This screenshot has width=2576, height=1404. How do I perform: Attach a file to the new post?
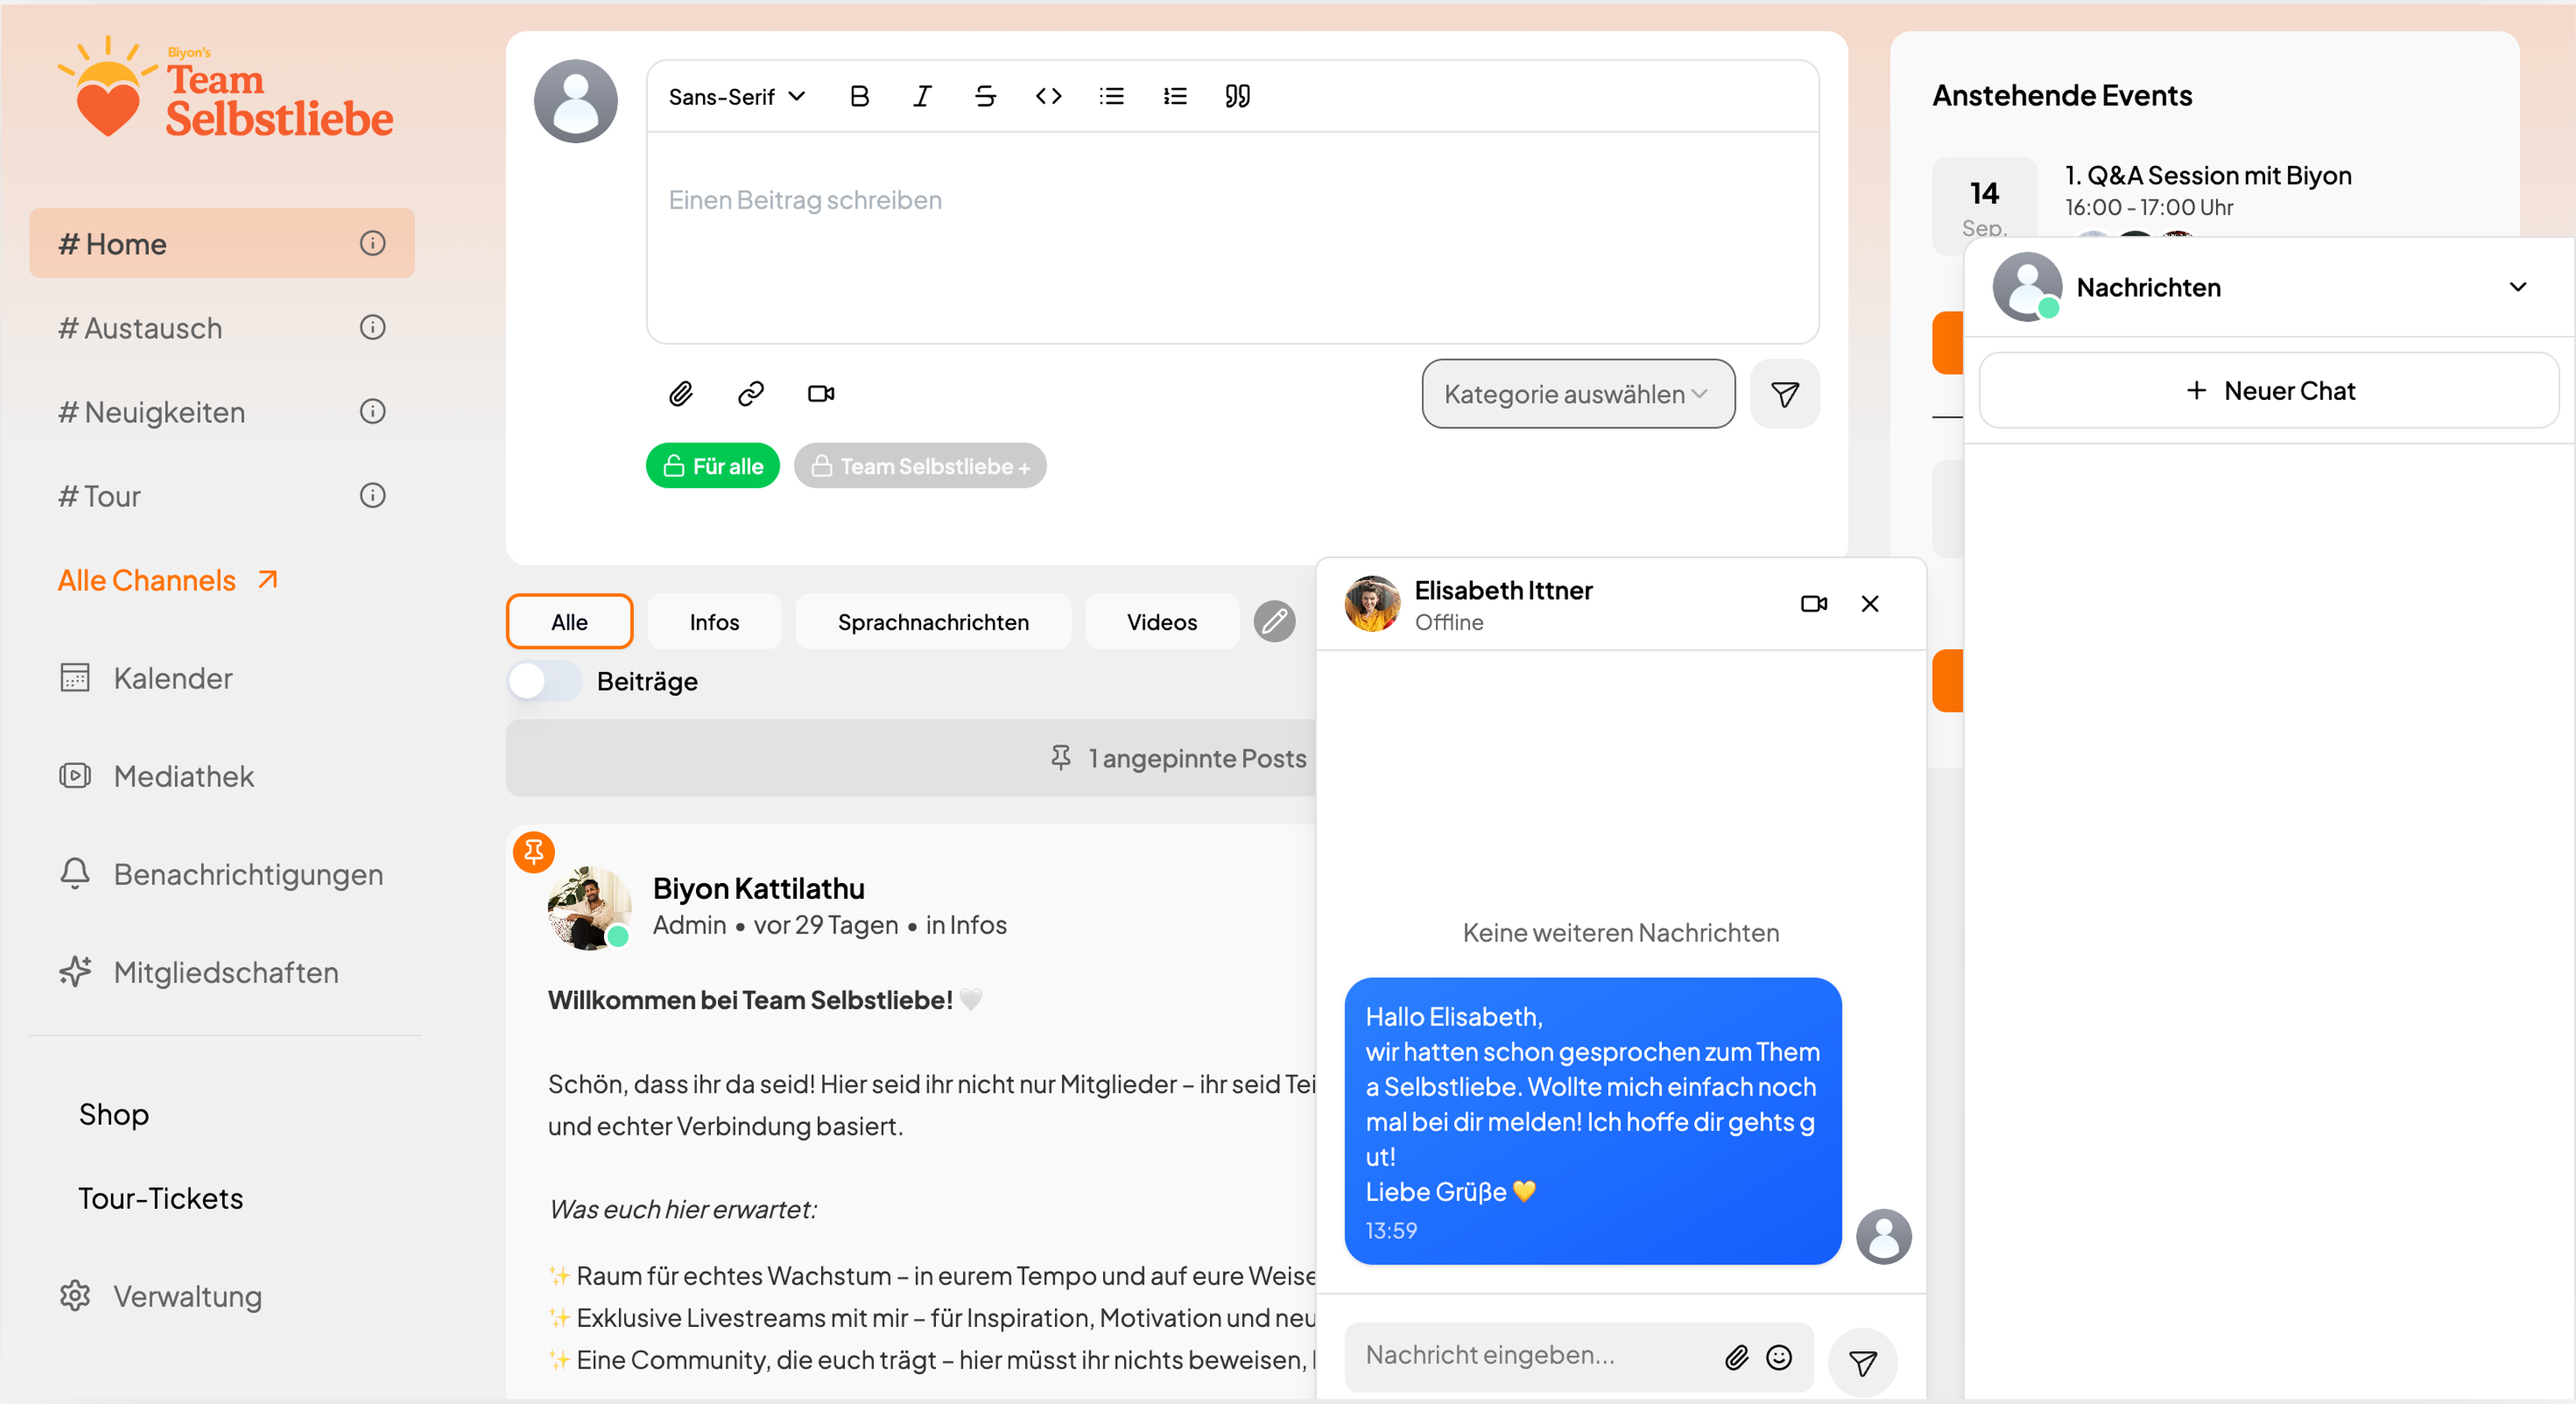(x=681, y=393)
